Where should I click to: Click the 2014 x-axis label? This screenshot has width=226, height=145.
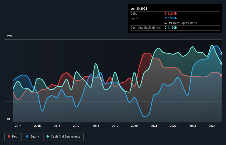[x=18, y=126]
